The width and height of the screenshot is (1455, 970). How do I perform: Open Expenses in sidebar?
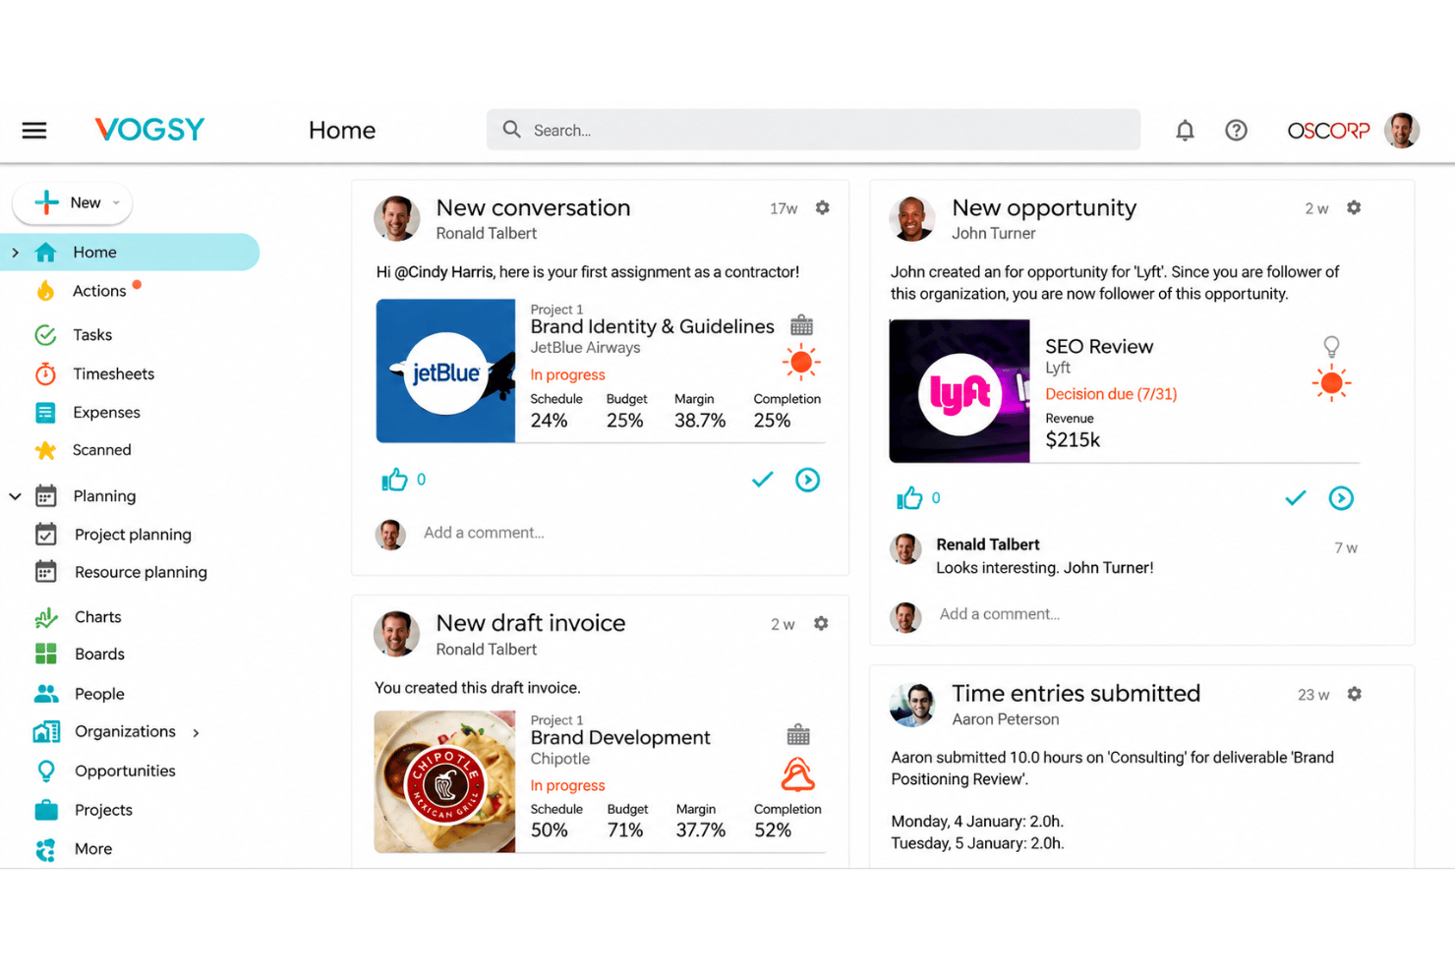[x=106, y=413]
